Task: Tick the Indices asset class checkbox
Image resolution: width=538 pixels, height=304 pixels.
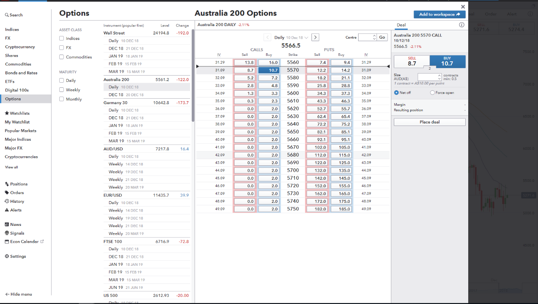Action: click(62, 39)
